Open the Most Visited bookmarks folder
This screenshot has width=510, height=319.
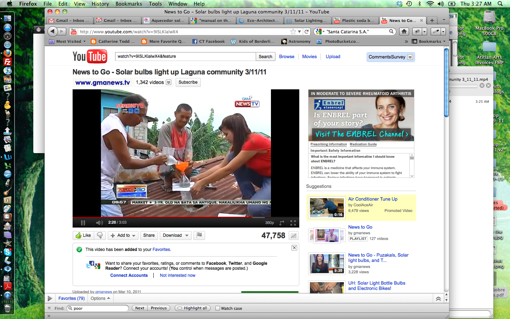pos(67,41)
